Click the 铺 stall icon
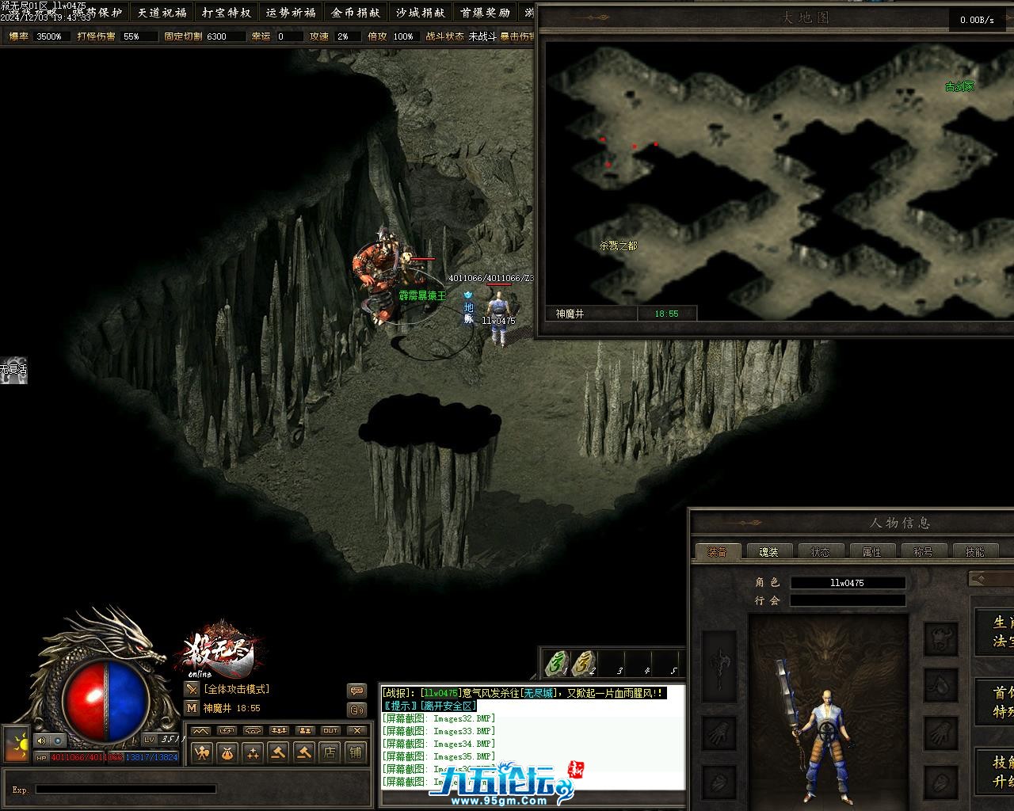This screenshot has width=1014, height=811. (356, 752)
